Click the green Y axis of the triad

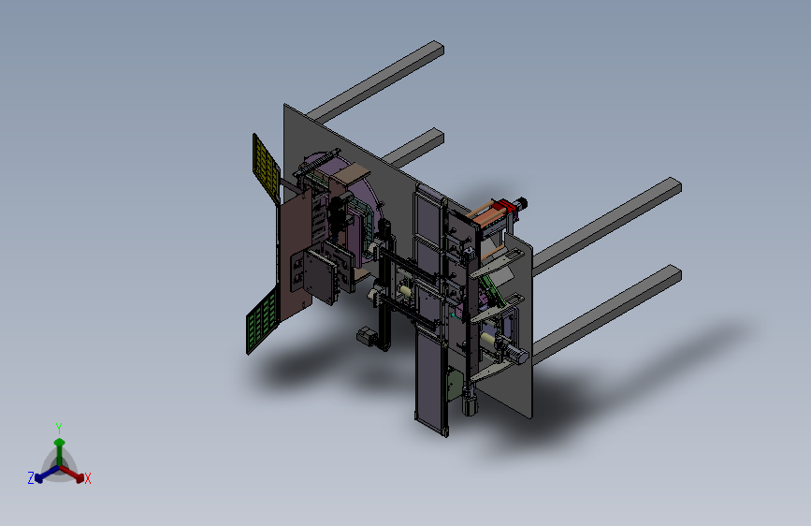point(60,451)
